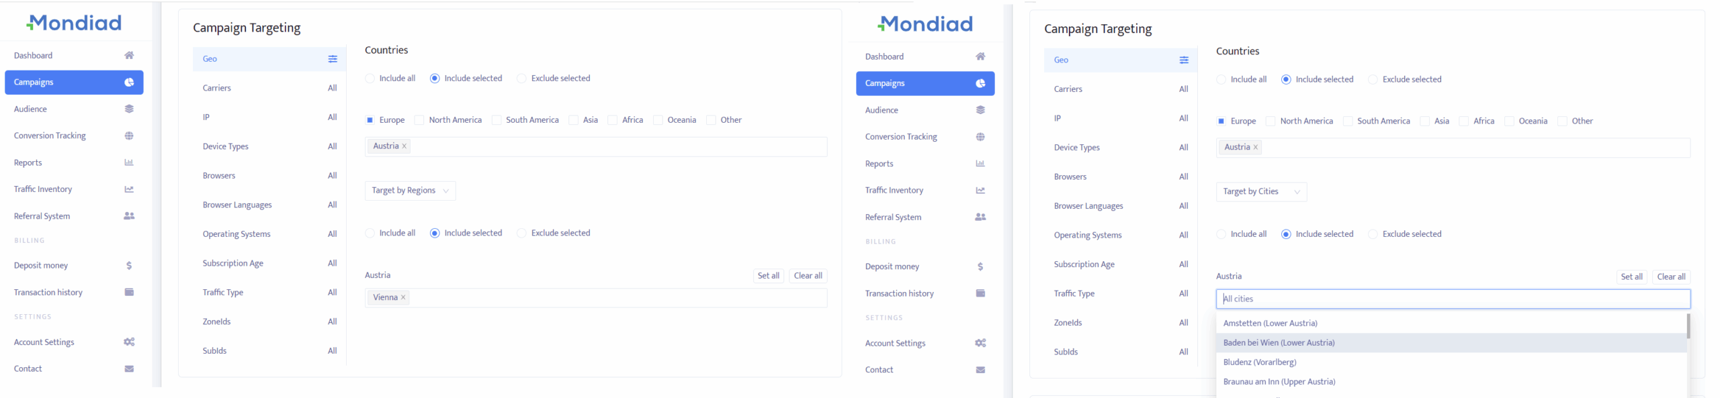1720x398 pixels.
Task: Open Carriers targeting tab in left panel
Action: 269,88
